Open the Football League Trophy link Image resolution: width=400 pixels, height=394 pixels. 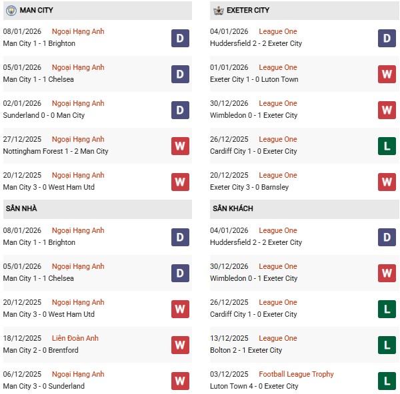point(297,374)
